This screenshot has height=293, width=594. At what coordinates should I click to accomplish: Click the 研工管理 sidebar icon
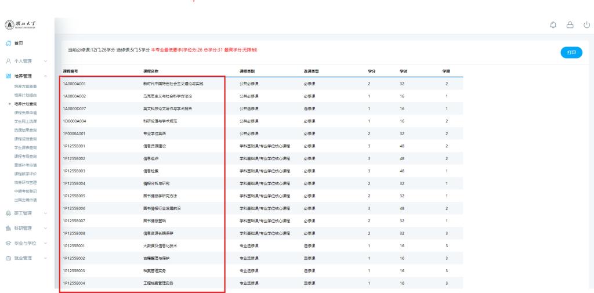pyautogui.click(x=8, y=212)
